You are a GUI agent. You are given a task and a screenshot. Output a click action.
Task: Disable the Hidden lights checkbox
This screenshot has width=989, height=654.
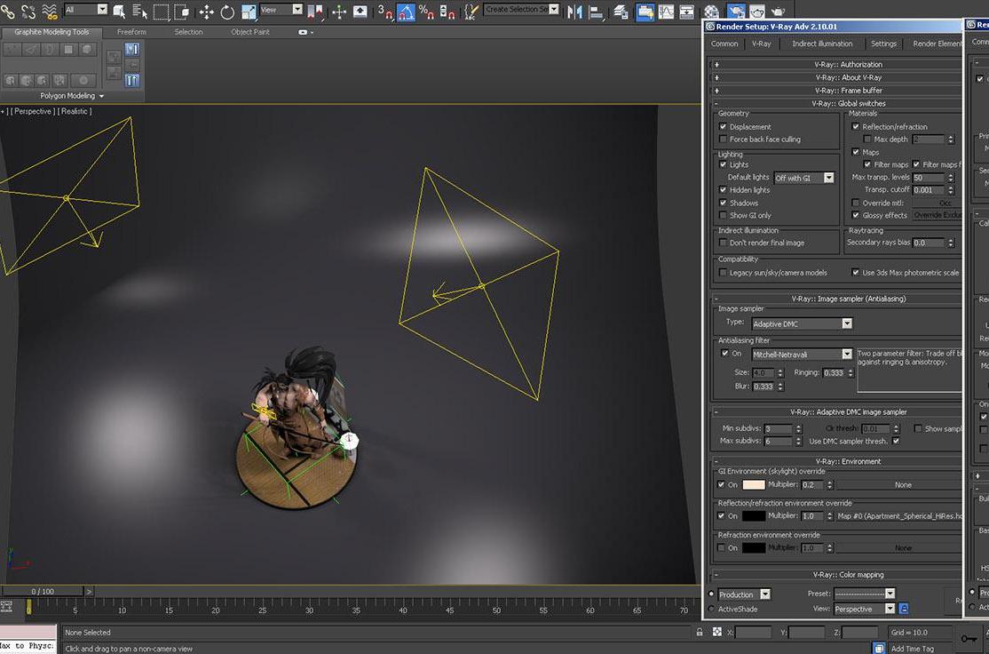click(x=723, y=190)
